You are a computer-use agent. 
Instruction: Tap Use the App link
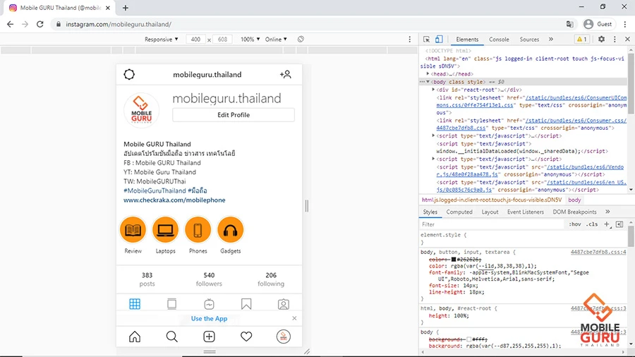[x=209, y=318]
